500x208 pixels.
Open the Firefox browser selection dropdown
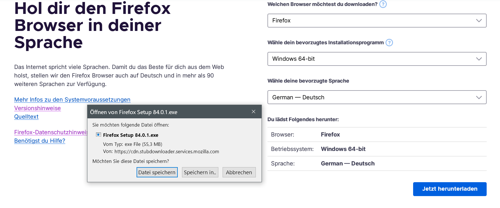point(377,20)
